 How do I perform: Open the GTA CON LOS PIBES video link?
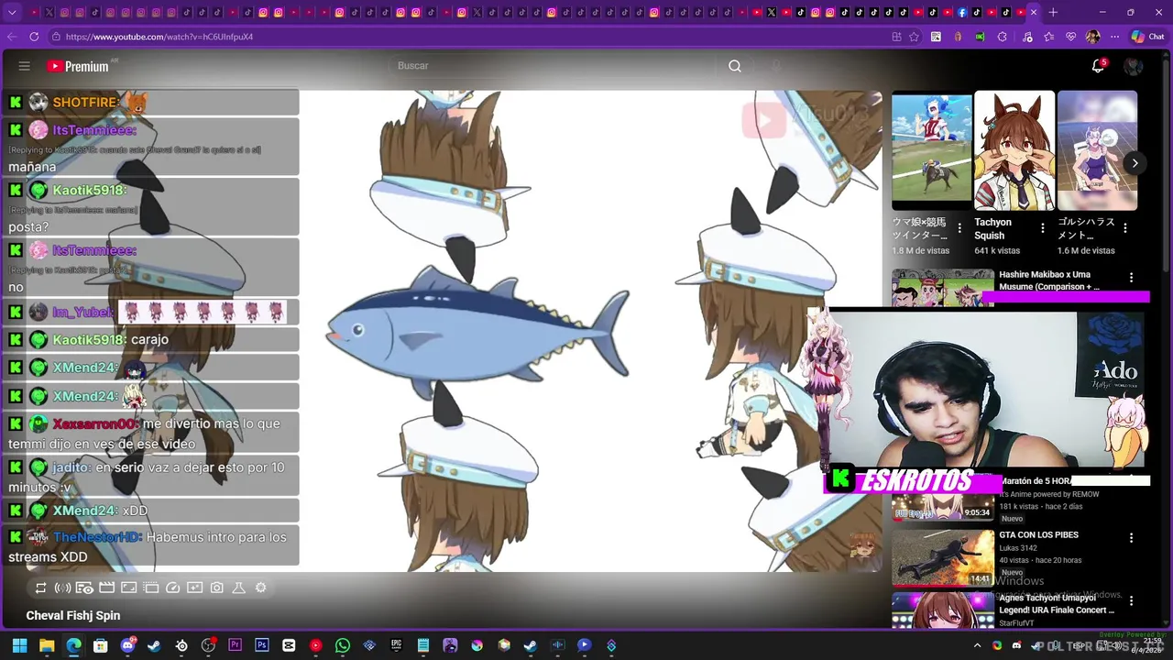pos(1038,534)
